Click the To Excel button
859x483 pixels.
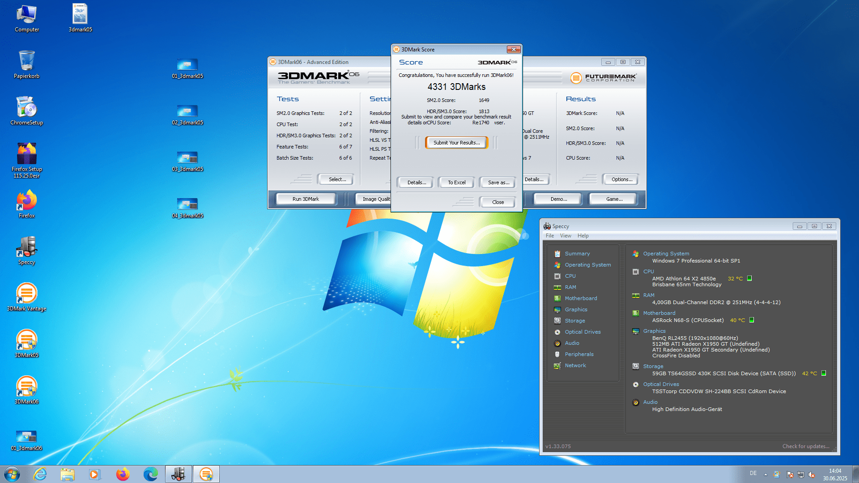point(456,182)
